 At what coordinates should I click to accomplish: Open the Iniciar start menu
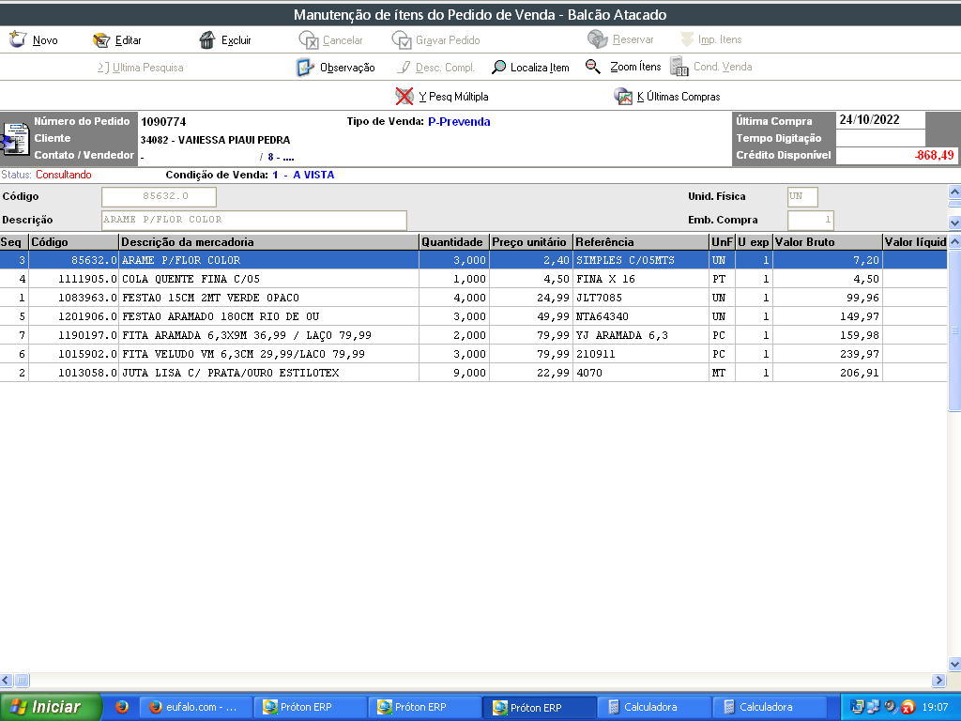(49, 707)
